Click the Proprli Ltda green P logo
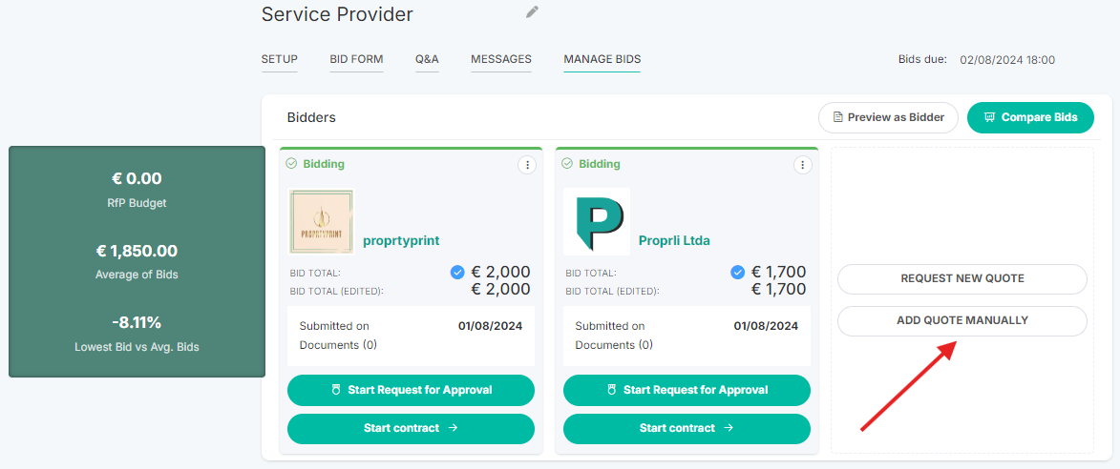 click(597, 222)
